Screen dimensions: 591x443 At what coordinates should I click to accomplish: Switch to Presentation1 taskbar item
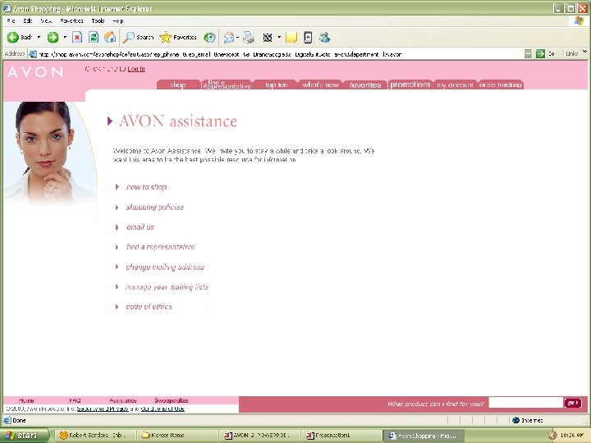click(x=342, y=435)
